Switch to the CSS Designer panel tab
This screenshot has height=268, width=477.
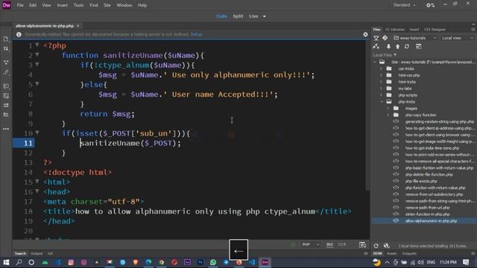(435, 30)
